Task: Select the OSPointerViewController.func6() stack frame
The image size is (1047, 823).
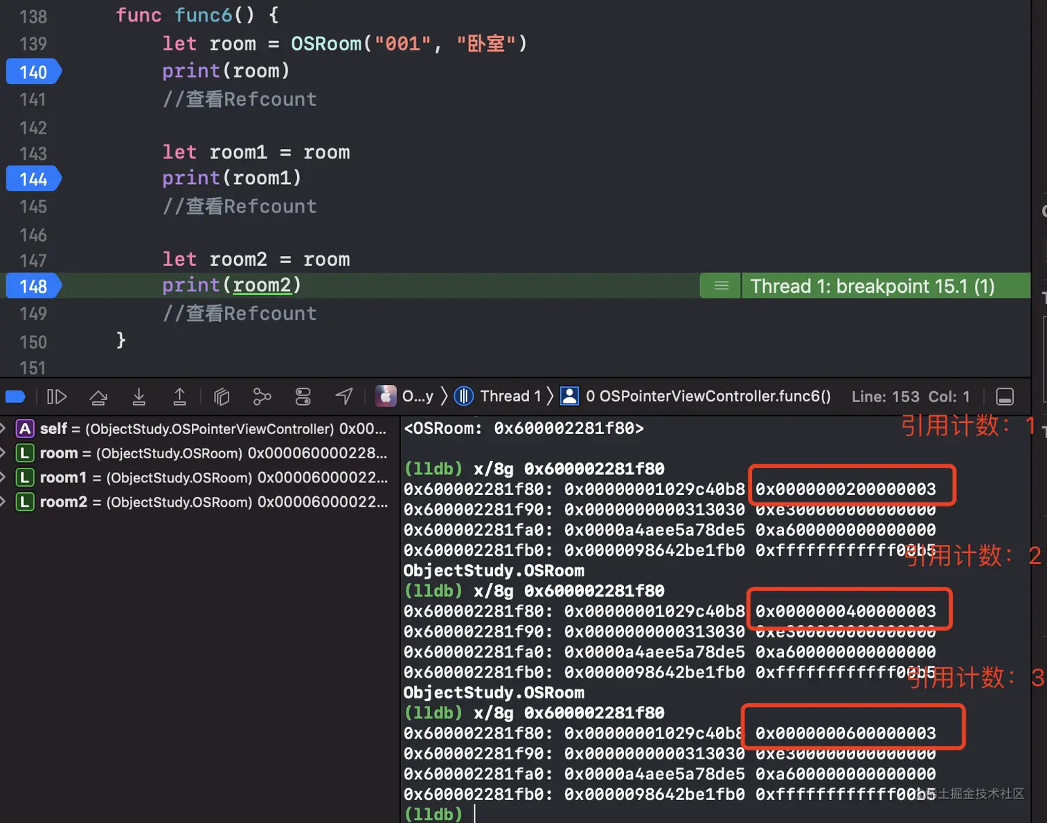Action: [707, 396]
